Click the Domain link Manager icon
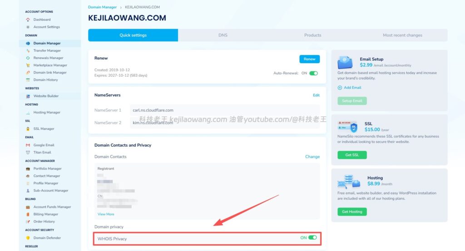 pos(28,73)
